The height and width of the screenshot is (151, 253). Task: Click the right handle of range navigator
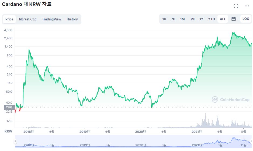click(251, 141)
